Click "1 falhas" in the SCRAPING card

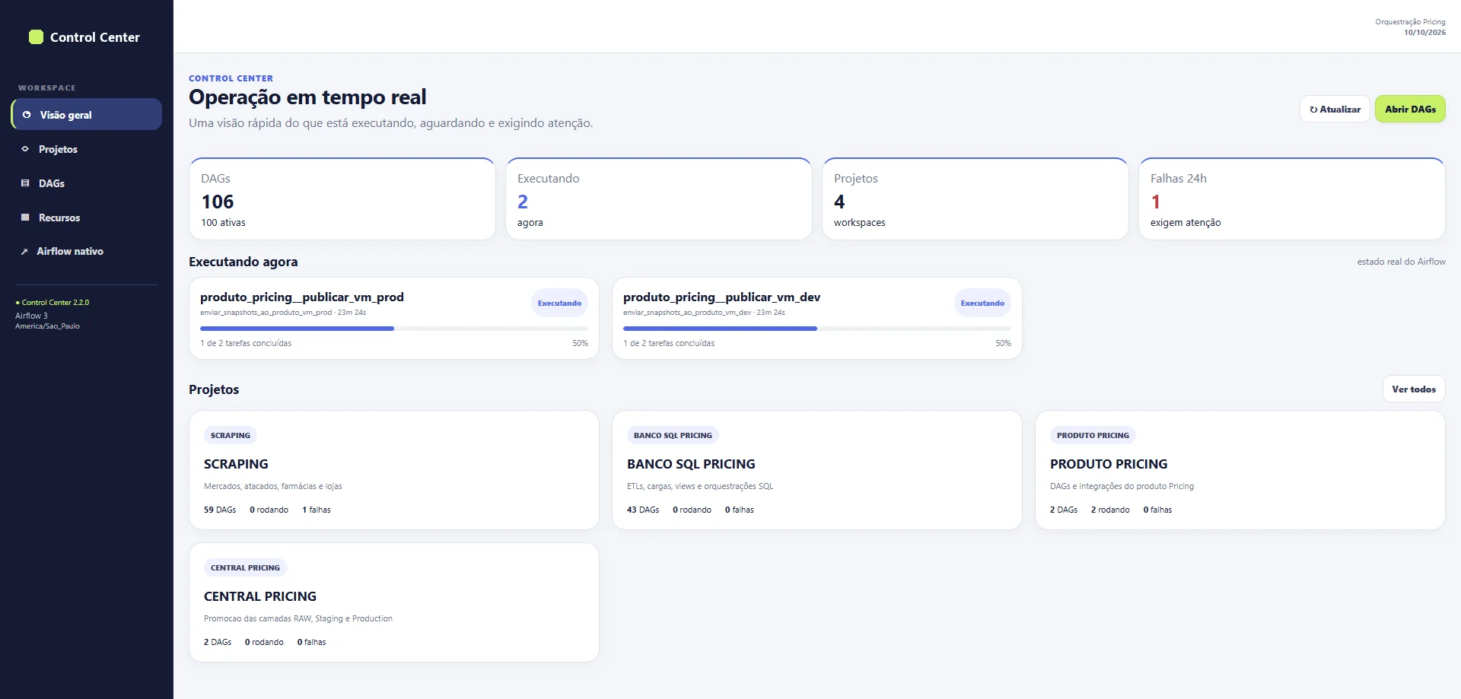pyautogui.click(x=317, y=510)
